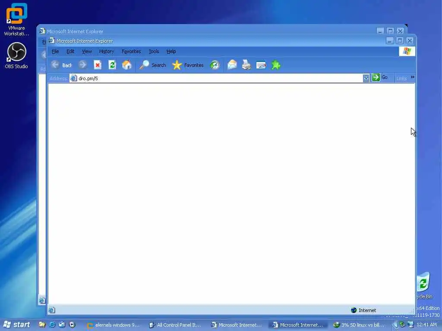The width and height of the screenshot is (442, 331).
Task: Open the History clock toolbar icon
Action: (215, 66)
